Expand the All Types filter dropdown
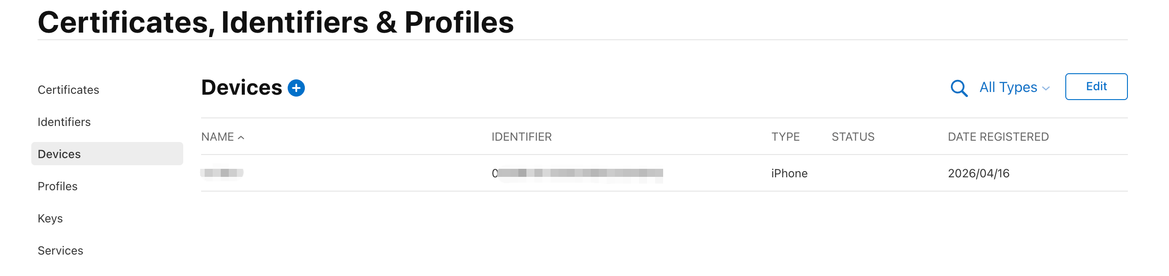Viewport: 1169px width, 276px height. (x=1015, y=87)
